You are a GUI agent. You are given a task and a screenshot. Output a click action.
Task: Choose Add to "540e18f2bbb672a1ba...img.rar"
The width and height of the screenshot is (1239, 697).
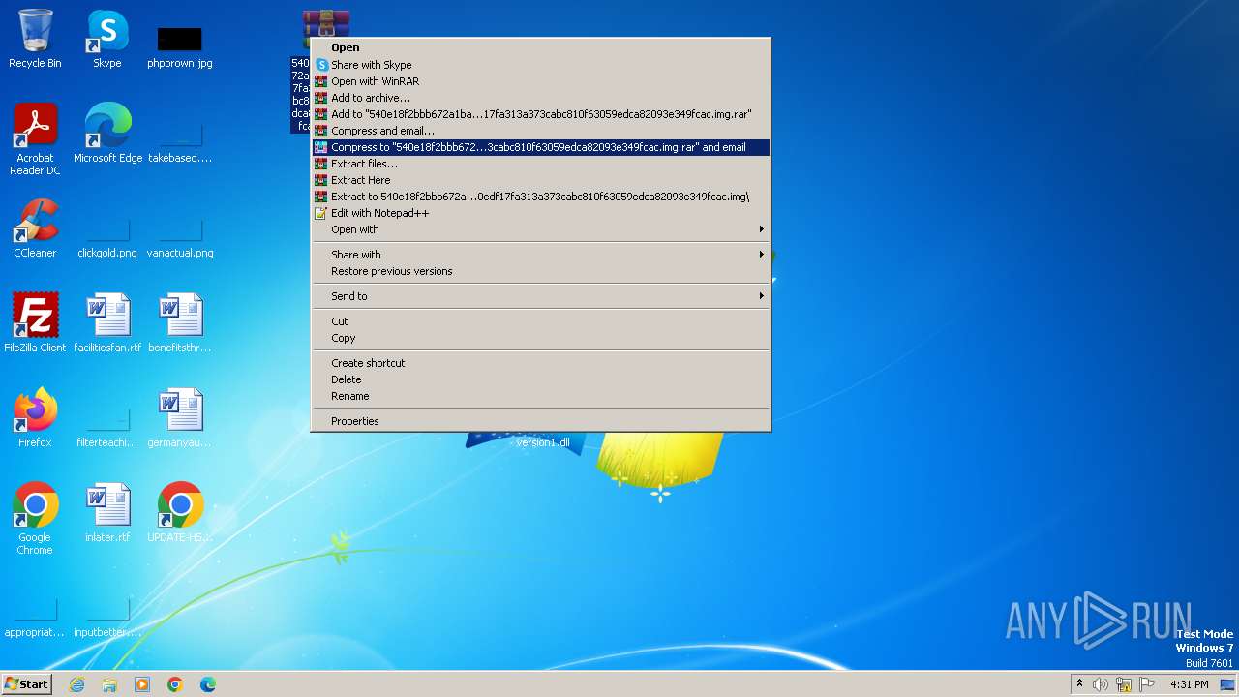[540, 114]
